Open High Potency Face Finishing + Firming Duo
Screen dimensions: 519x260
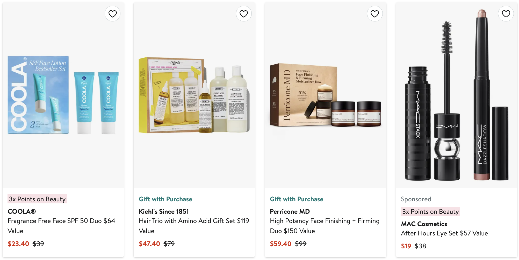point(325,226)
